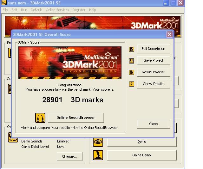Click the 'Enabled' value for Demo Sounds

pyautogui.click(x=63, y=141)
